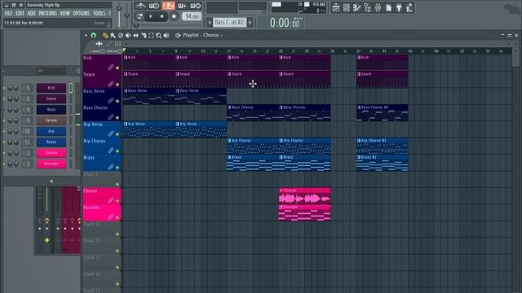Add new pattern with plus button
The image size is (522, 293).
(x=250, y=22)
